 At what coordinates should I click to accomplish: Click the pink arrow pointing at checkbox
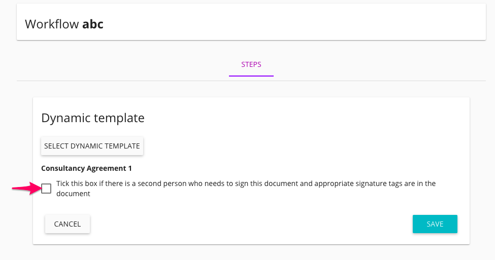coord(25,189)
